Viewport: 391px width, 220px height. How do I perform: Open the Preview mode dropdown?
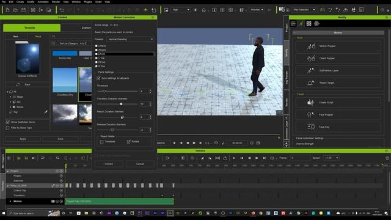tap(257, 10)
